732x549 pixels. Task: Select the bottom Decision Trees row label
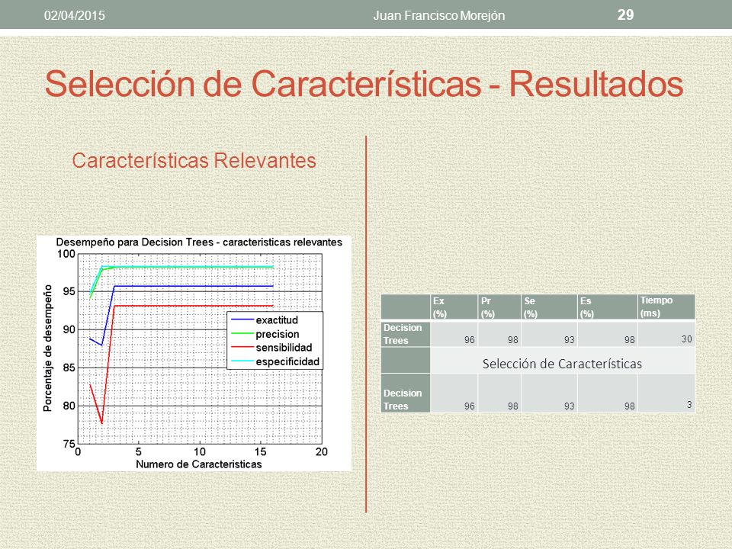pos(405,393)
